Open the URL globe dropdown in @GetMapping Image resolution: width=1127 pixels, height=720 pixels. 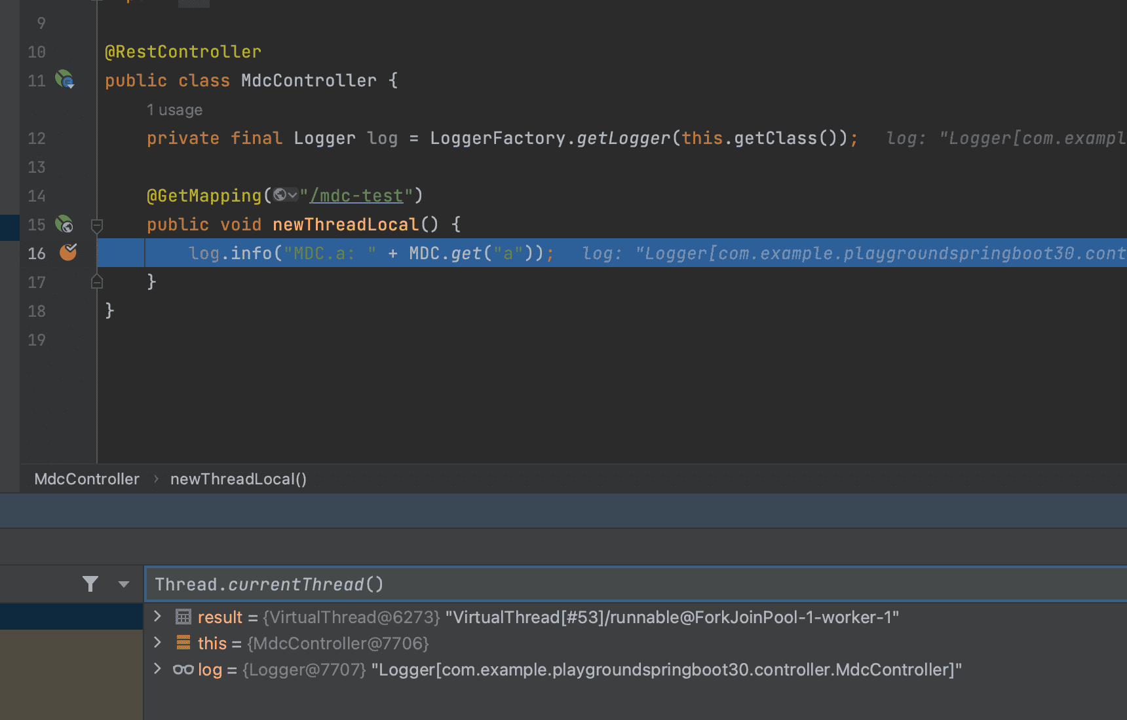coord(285,195)
